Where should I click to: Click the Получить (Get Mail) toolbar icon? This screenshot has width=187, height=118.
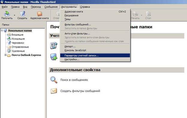(x=7, y=14)
